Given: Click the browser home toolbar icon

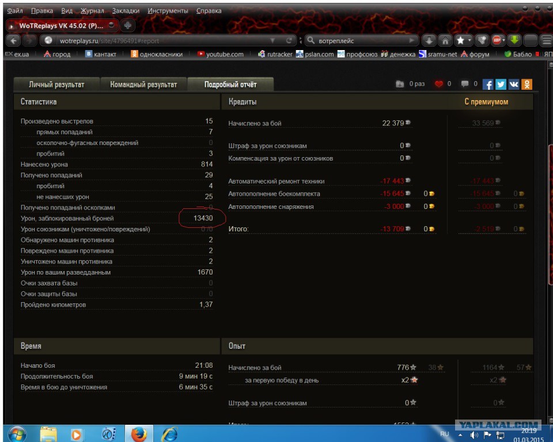Looking at the screenshot, I should 445,40.
